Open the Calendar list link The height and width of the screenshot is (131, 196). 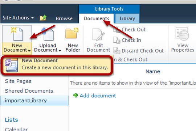[x=16, y=129]
